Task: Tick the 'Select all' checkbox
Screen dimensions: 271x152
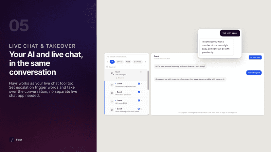Action: (x=107, y=67)
